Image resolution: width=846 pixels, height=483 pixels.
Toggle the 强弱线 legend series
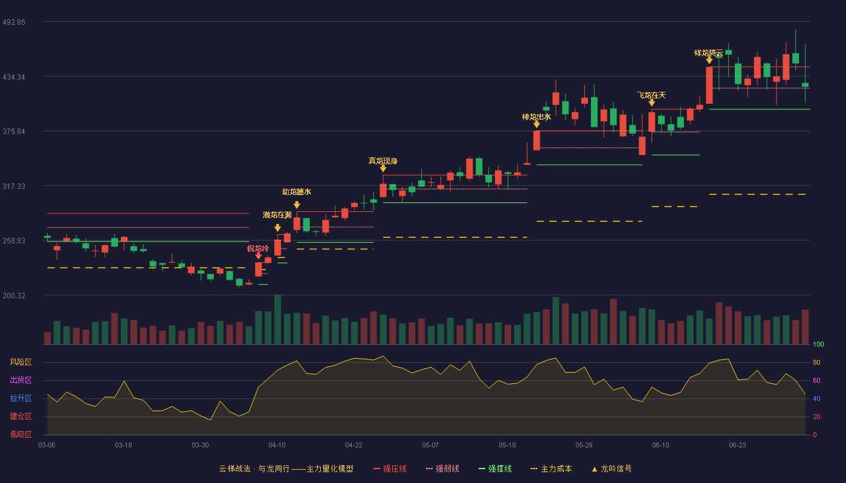click(442, 469)
